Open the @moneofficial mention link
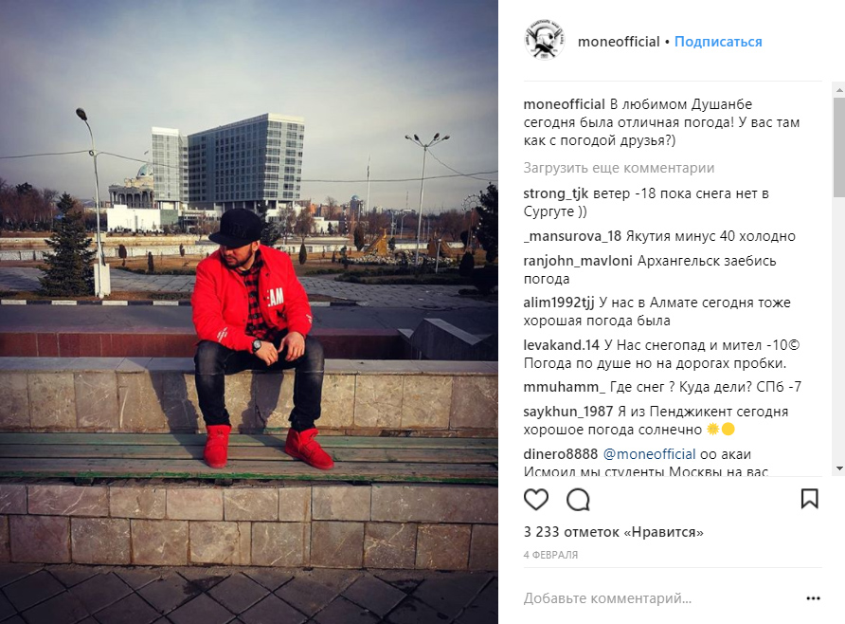The height and width of the screenshot is (624, 845). pyautogui.click(x=649, y=454)
